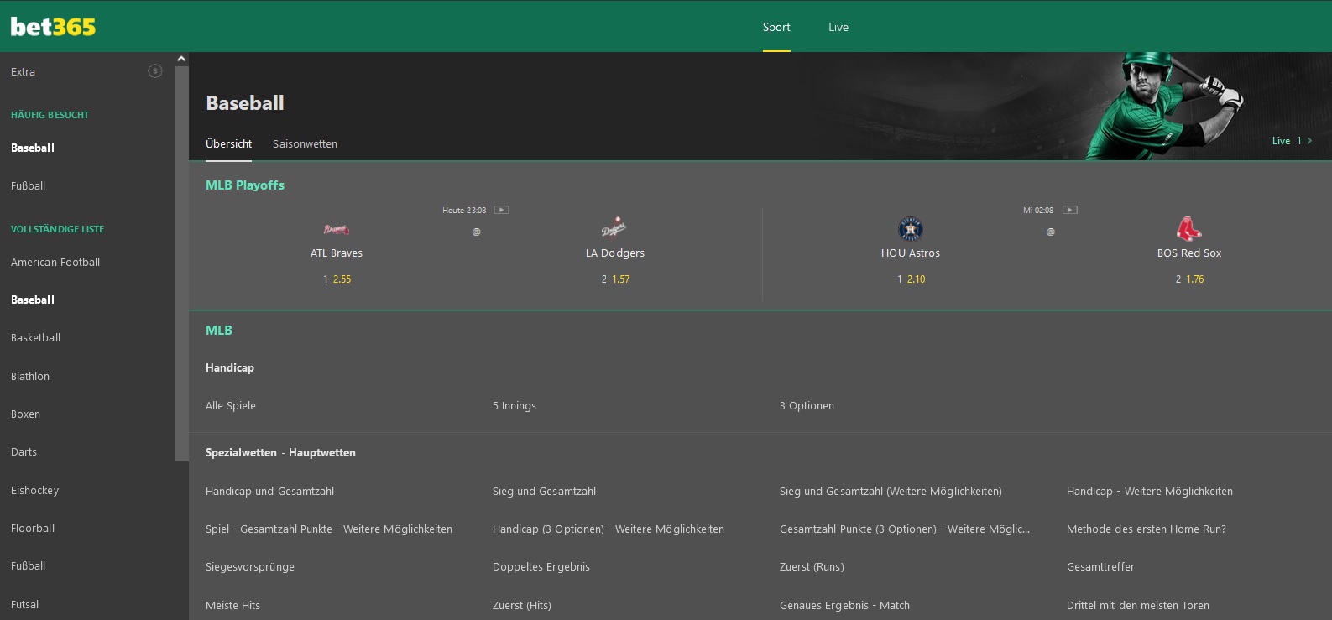Screen dimensions: 1332x620
Task: Open Darts in the sidebar
Action: point(24,452)
